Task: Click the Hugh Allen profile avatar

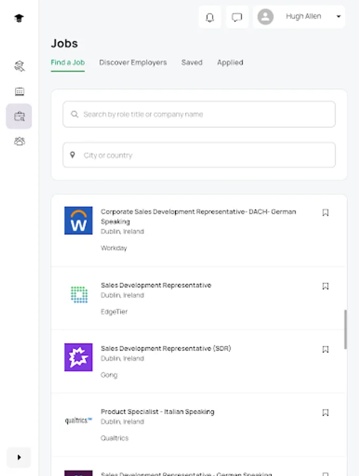Action: (x=265, y=17)
